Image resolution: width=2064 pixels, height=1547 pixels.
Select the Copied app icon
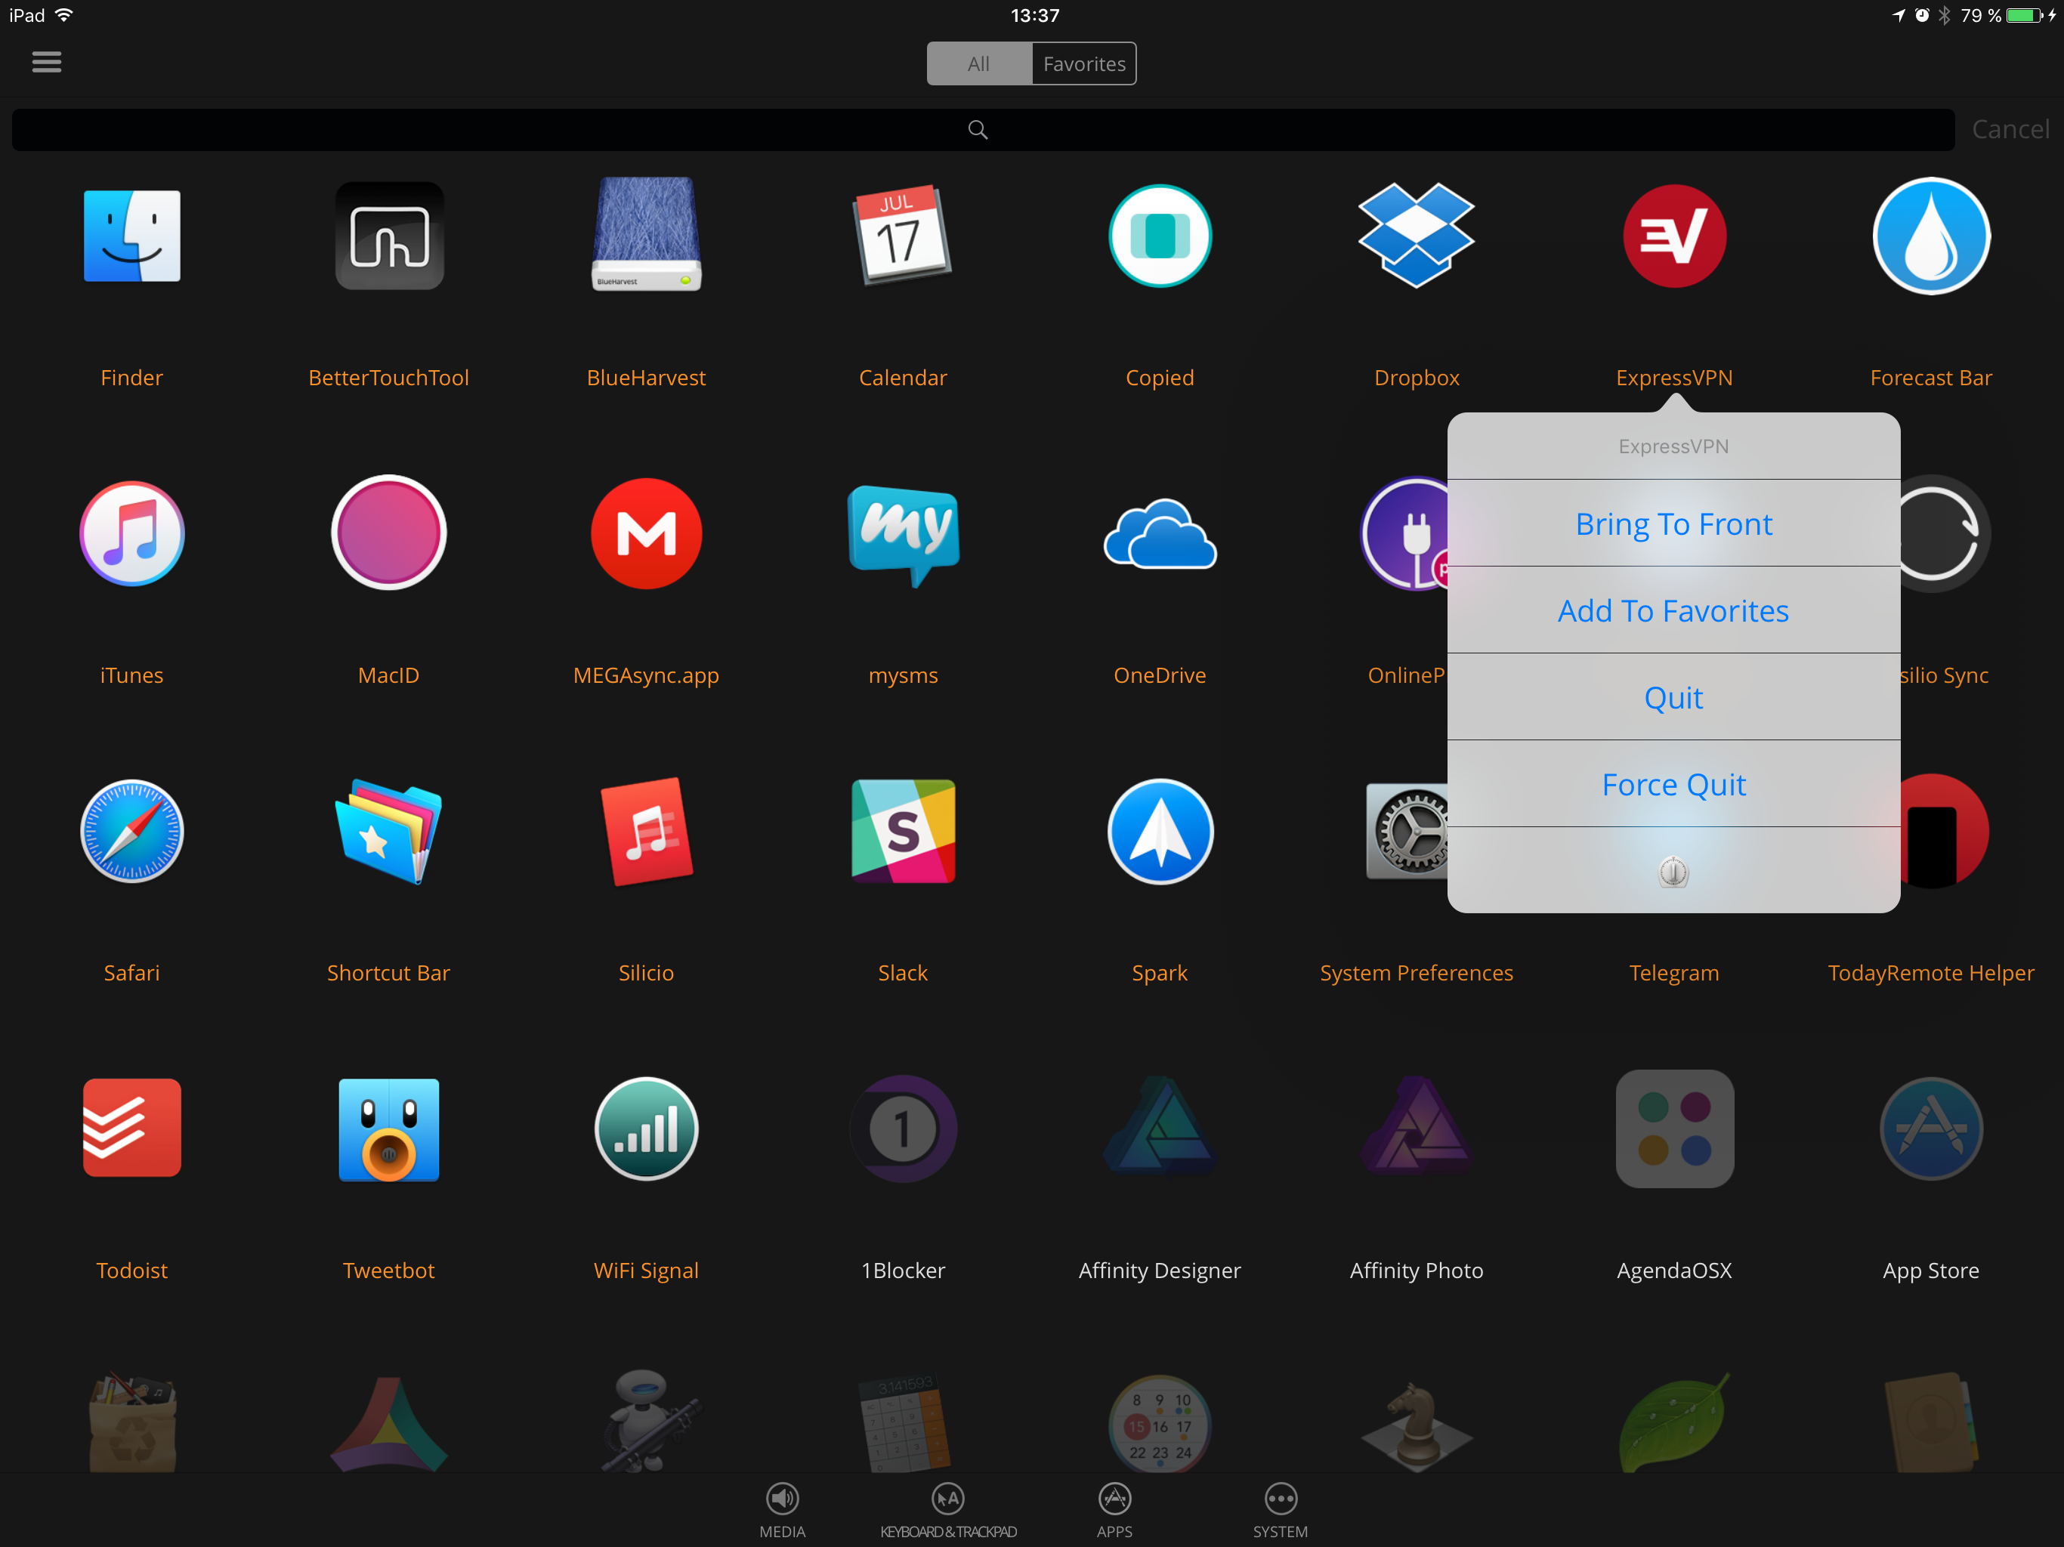pyautogui.click(x=1160, y=236)
